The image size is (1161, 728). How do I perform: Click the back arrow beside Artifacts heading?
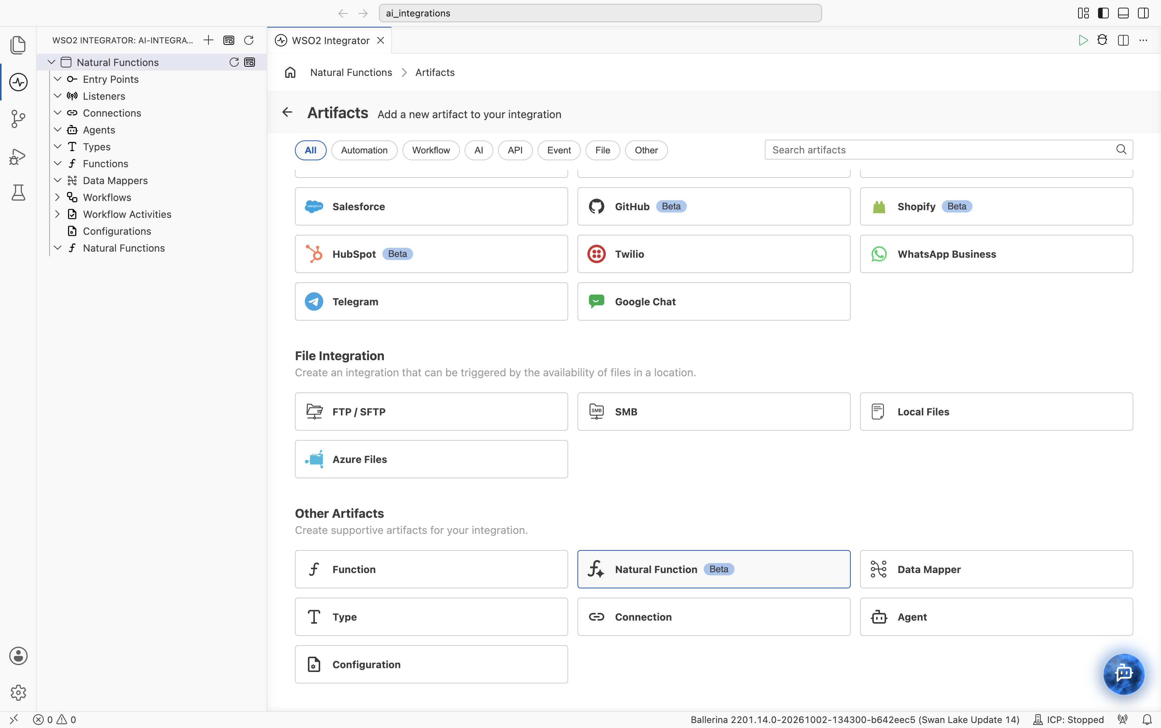point(287,112)
